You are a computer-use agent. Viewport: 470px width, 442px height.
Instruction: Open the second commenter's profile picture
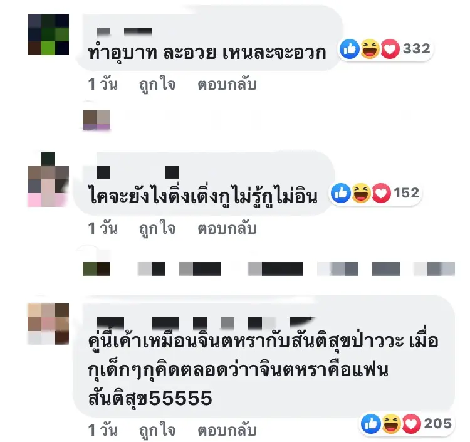(x=48, y=179)
